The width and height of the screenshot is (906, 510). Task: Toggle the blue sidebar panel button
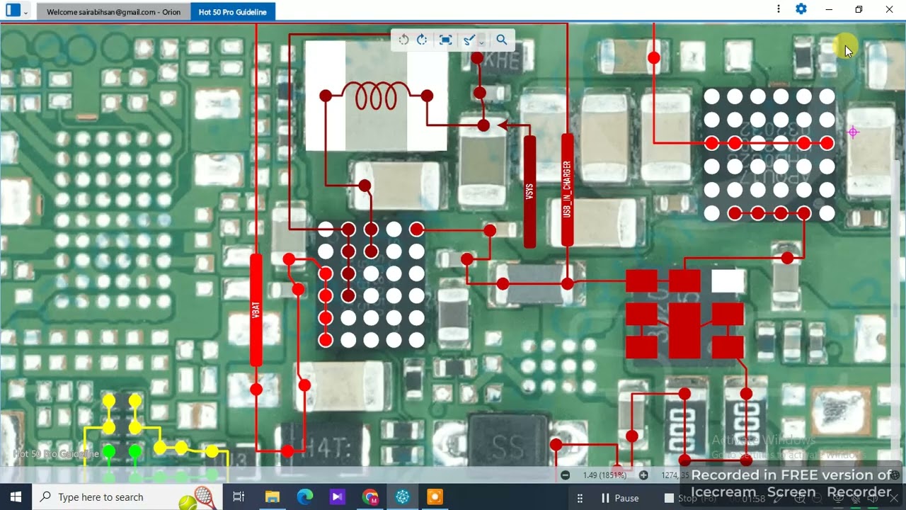pos(13,11)
